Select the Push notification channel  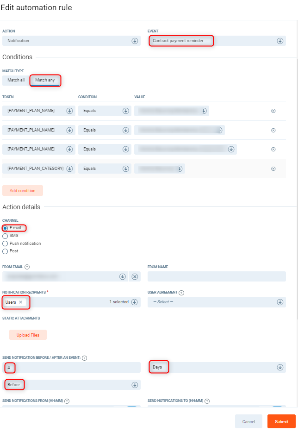pyautogui.click(x=5, y=244)
